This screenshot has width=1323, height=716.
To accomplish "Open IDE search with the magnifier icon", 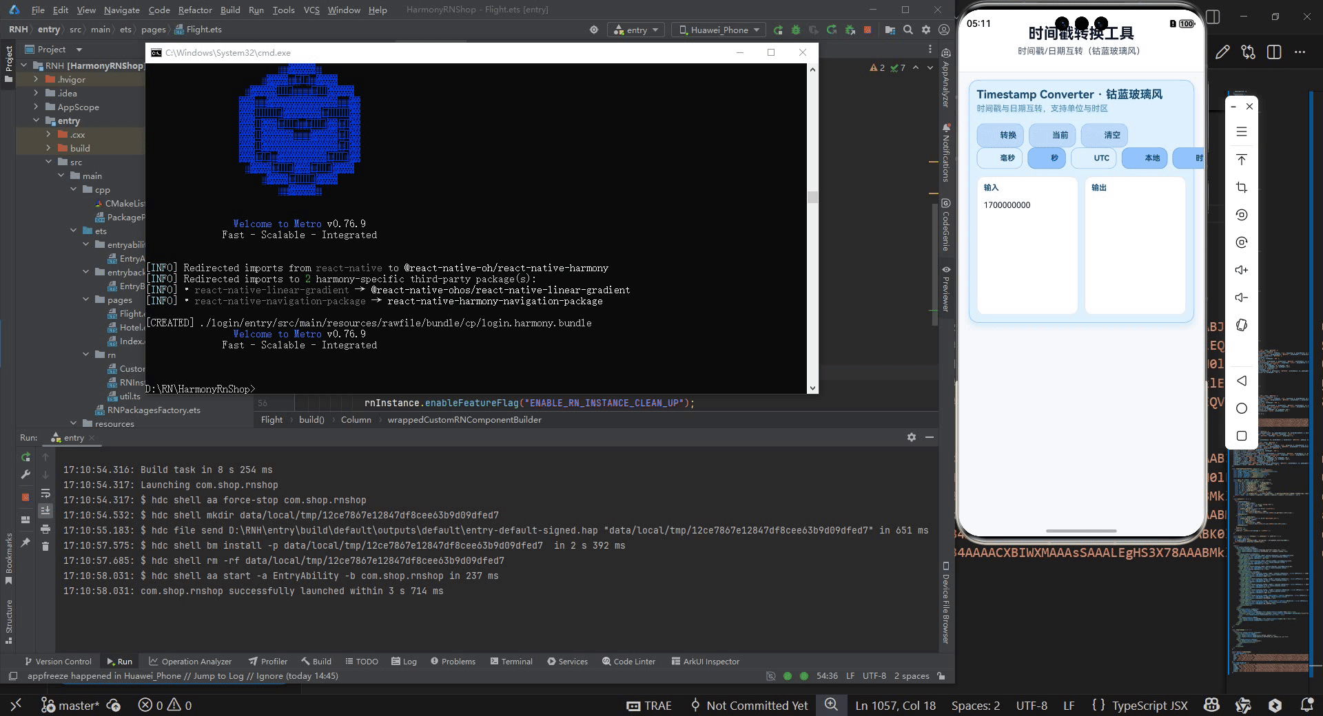I will click(x=908, y=30).
